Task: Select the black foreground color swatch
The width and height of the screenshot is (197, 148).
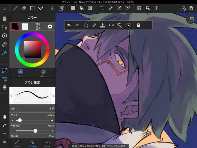Action: tap(15, 27)
